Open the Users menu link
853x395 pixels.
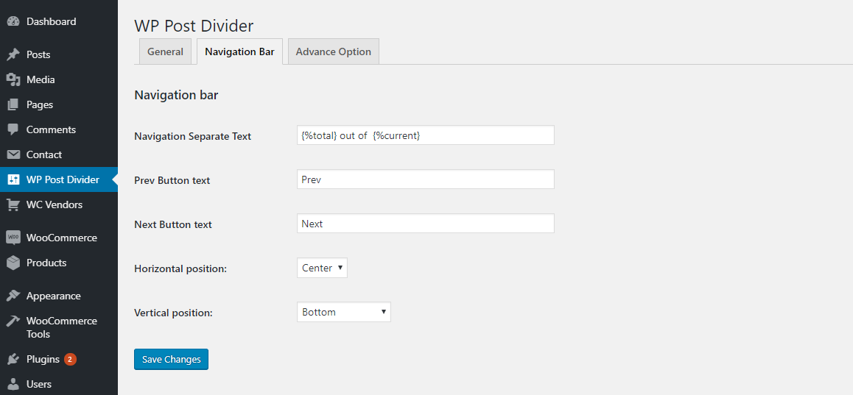pos(39,384)
